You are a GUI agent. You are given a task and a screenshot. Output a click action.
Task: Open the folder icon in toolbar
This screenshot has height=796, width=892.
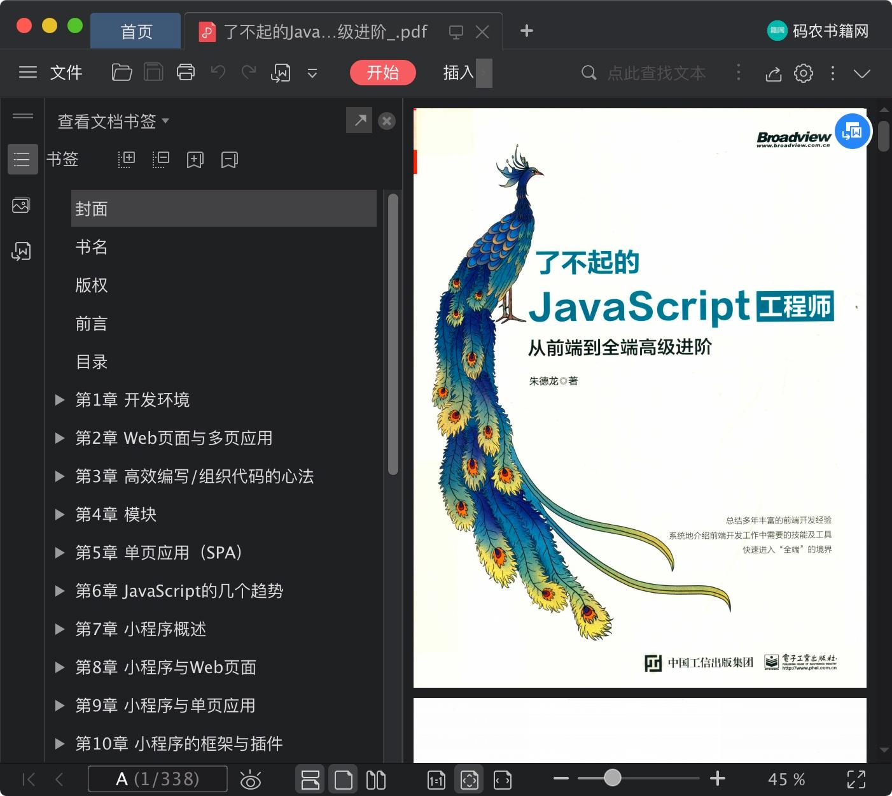122,73
